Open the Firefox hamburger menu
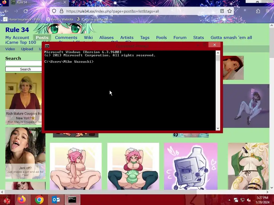 (268, 11)
